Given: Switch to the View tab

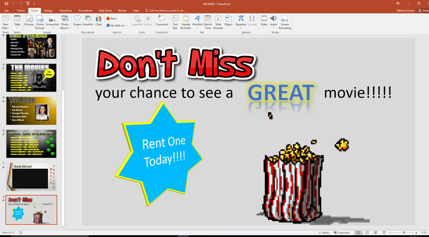Looking at the screenshot, I should click(x=136, y=11).
